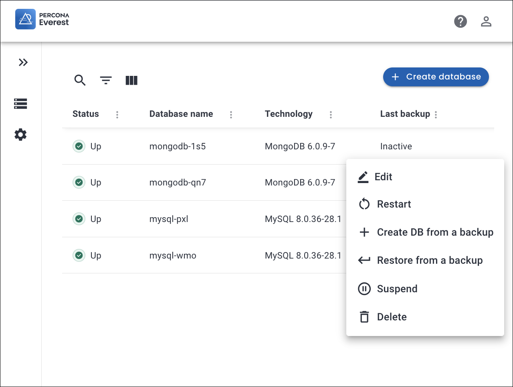Click the Percona Everest logo

pos(42,19)
